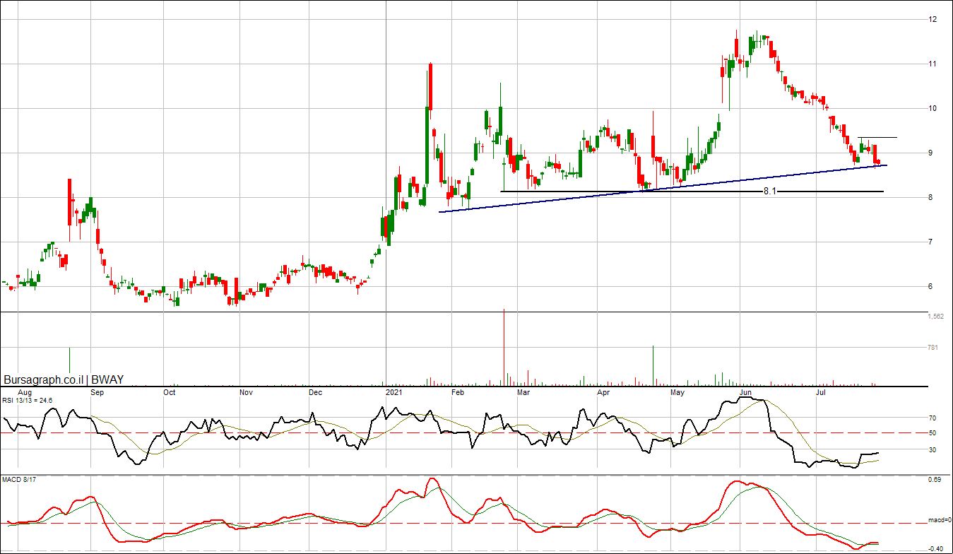
Task: Click the 0.69 MACD scale value
Action: (935, 481)
